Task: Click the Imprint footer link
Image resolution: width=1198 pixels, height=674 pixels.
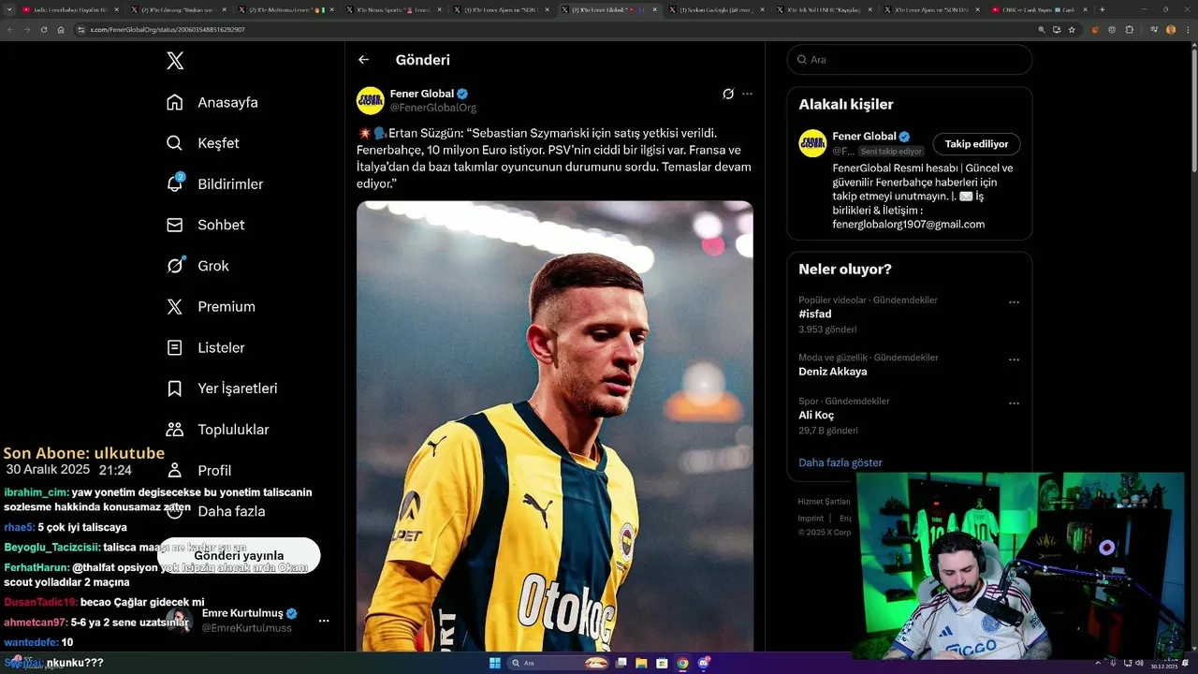Action: (x=811, y=518)
